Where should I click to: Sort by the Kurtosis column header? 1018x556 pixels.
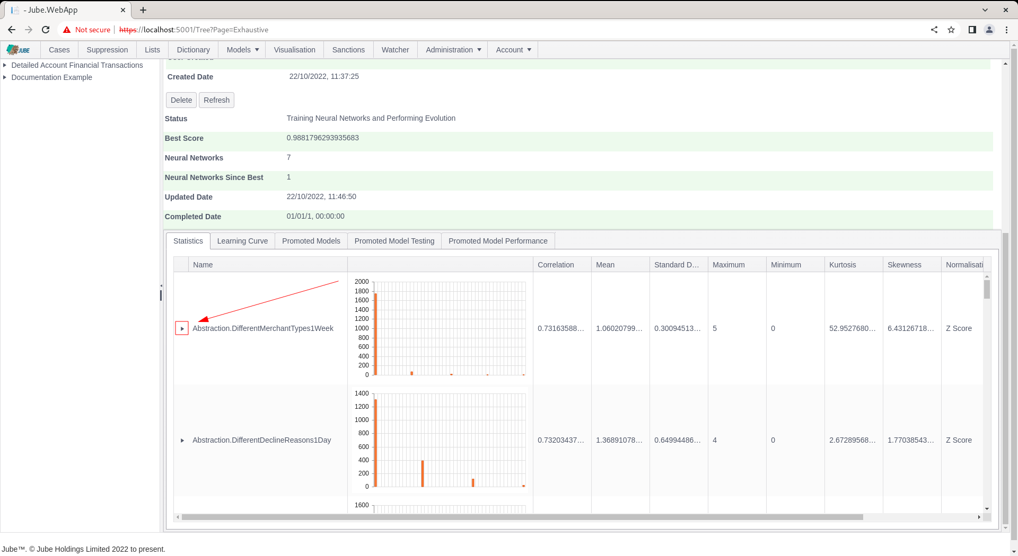(854, 265)
